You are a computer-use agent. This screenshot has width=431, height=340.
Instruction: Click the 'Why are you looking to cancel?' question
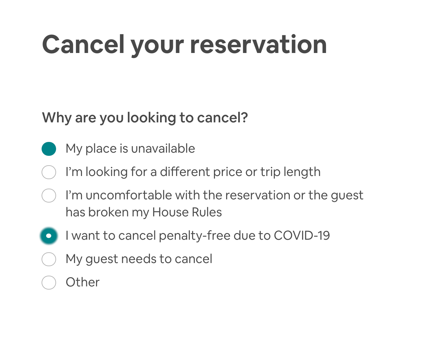pyautogui.click(x=145, y=118)
